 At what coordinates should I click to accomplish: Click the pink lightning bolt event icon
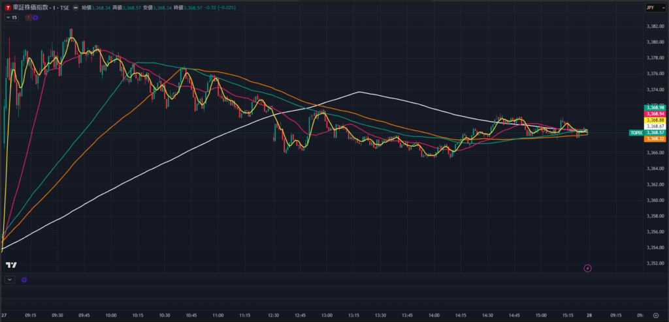point(587,268)
